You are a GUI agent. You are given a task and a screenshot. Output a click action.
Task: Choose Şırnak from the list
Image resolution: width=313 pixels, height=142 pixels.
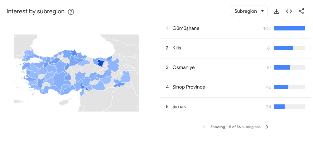[233, 107]
